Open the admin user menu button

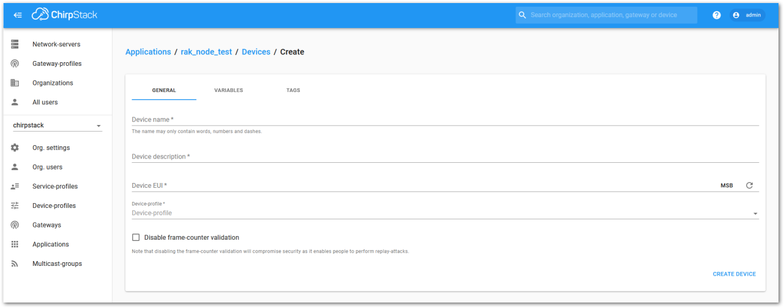[x=747, y=15]
